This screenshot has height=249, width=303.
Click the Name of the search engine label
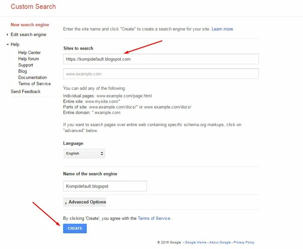tap(90, 174)
